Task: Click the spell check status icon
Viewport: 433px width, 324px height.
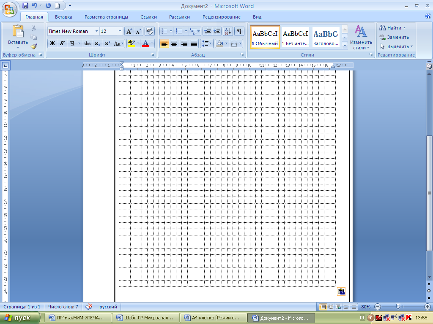Action: (89, 306)
